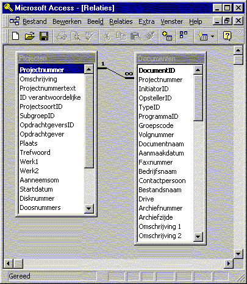Screen dimensions: 247x284
Task: Click the Documenten field list scrollbar thumb
Action: [x=198, y=97]
